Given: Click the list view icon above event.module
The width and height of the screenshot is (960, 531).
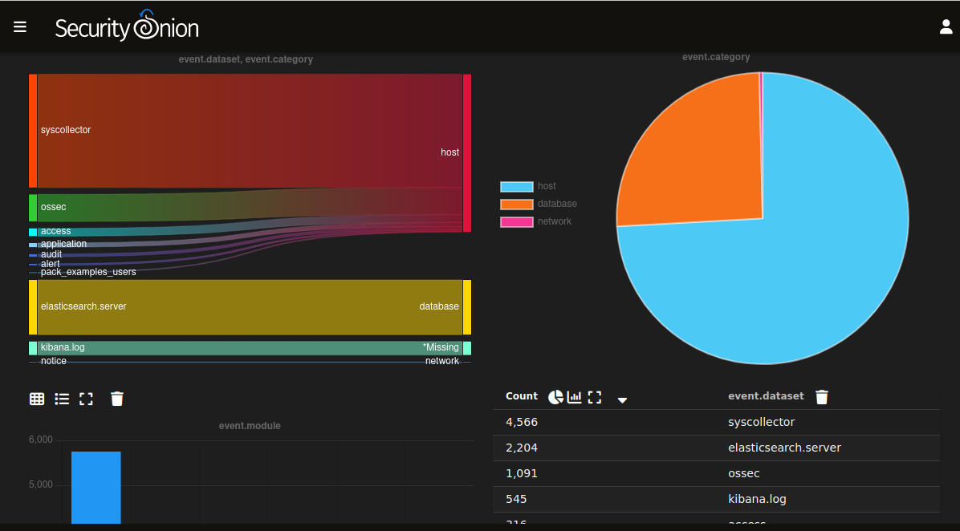Looking at the screenshot, I should [x=62, y=399].
